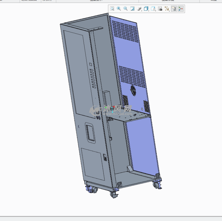Image resolution: width=222 pixels, height=221 pixels.
Task: Pick the rounded rectangular handle cutout on door
Action: click(90, 132)
